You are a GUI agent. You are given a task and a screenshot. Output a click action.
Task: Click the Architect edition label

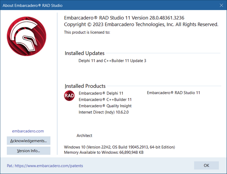[x=84, y=136]
